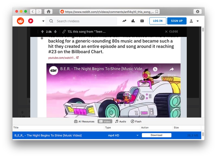Click the search magnifier icon
217x158 pixels.
51,21
